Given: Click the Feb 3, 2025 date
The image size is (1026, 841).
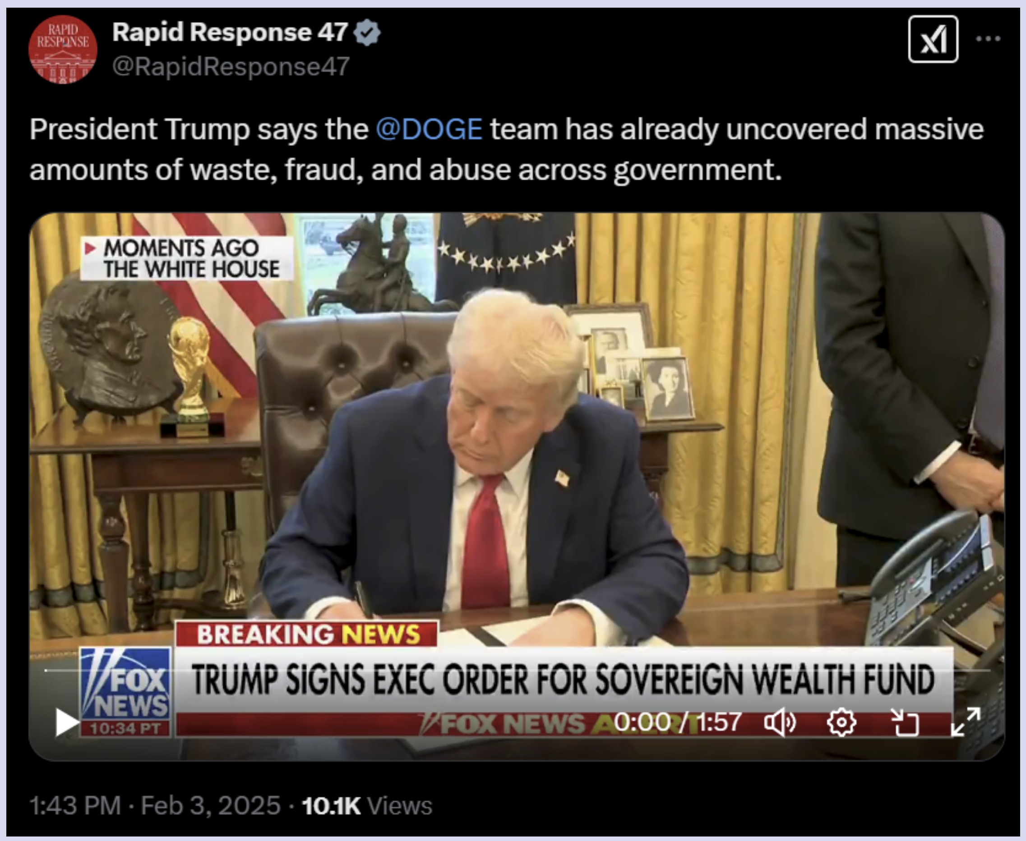Looking at the screenshot, I should 211,806.
